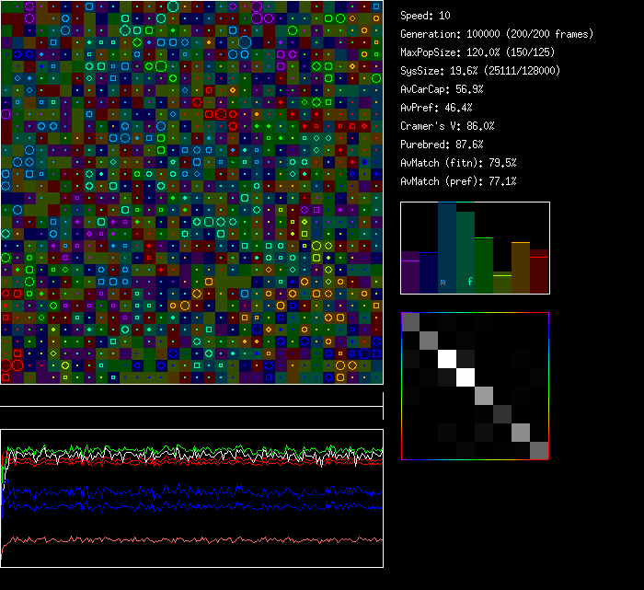Click the Purebred percentage line
Viewport: 644px width, 590px height.
(443, 145)
